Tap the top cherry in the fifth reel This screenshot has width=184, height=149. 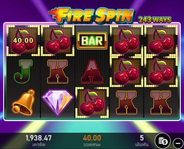click(161, 41)
